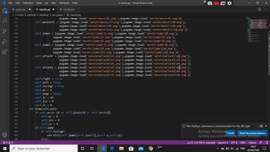Click the clock and date in the taskbar
Viewport: 270px width, 152px height.
253,148
